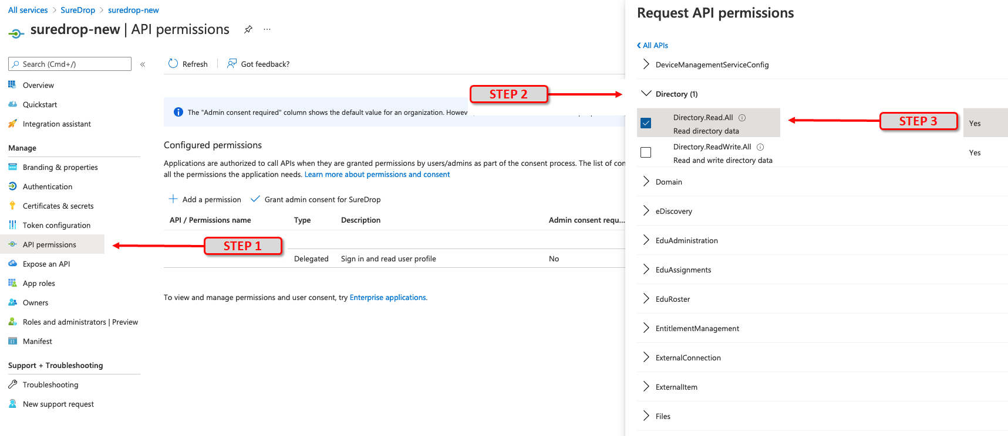The height and width of the screenshot is (436, 1008).
Task: Click the Authentication icon
Action: click(x=12, y=186)
